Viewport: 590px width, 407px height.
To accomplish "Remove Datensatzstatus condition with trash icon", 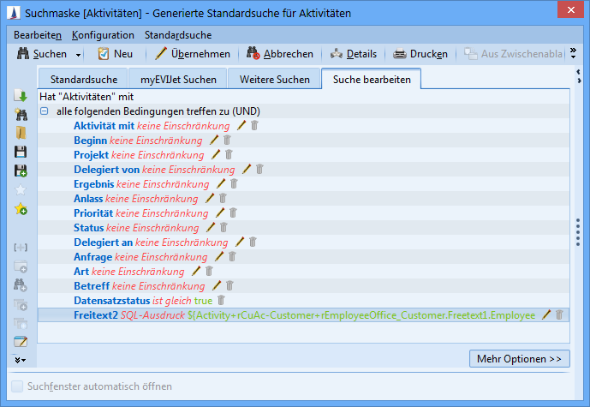I will (222, 301).
